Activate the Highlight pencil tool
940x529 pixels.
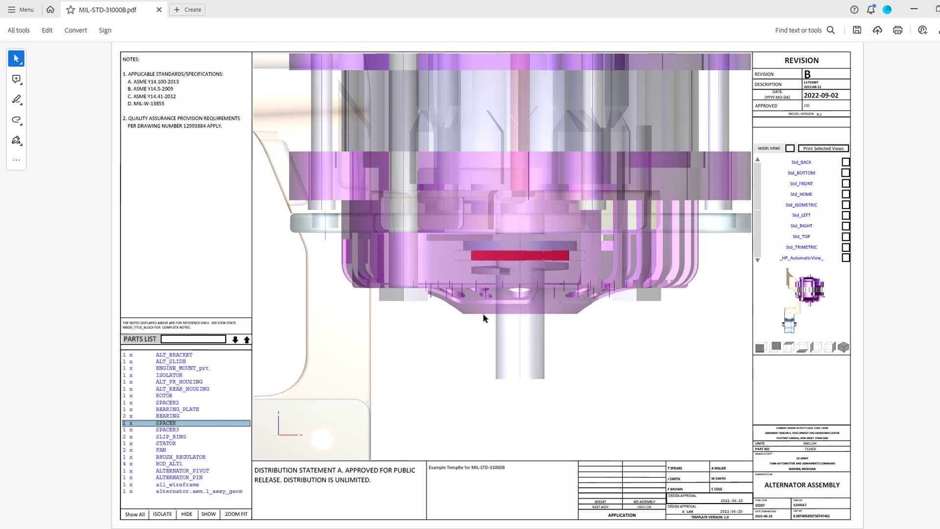[16, 99]
